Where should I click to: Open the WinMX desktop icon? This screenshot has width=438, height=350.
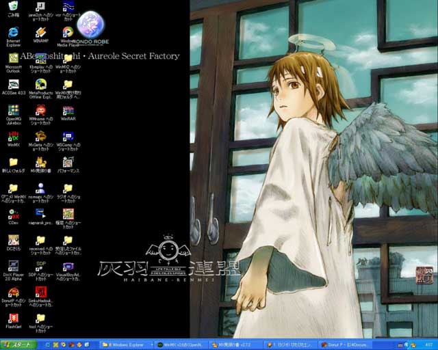pos(13,137)
